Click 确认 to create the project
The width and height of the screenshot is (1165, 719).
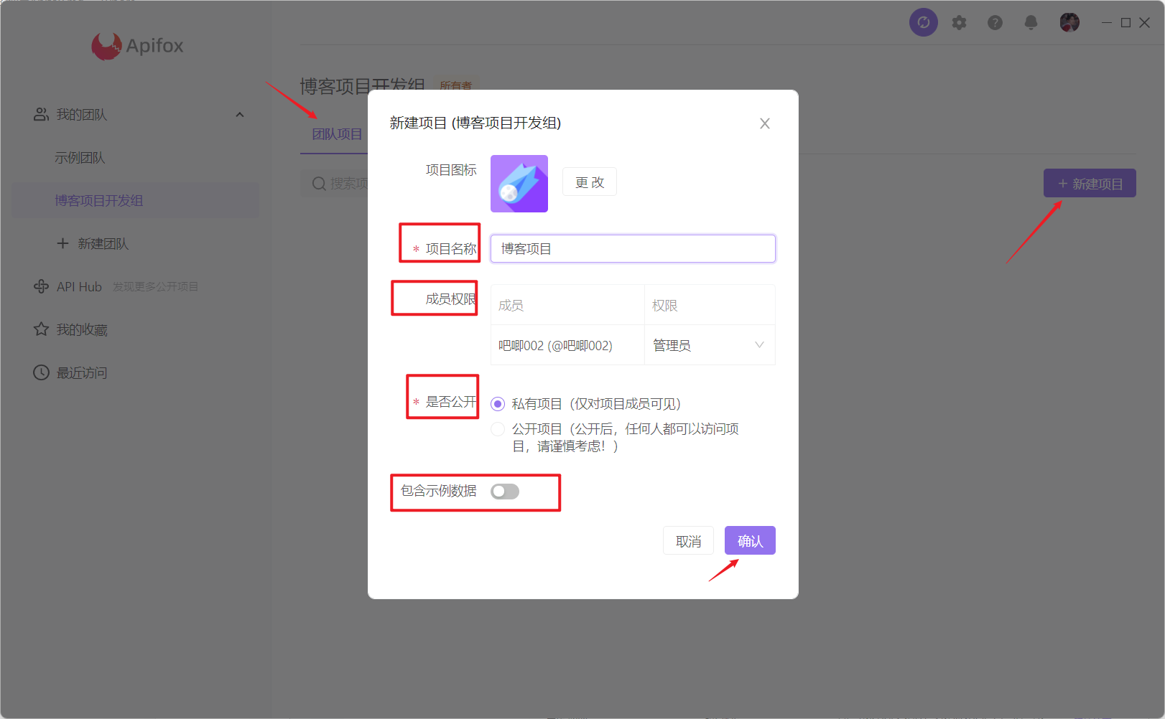750,540
